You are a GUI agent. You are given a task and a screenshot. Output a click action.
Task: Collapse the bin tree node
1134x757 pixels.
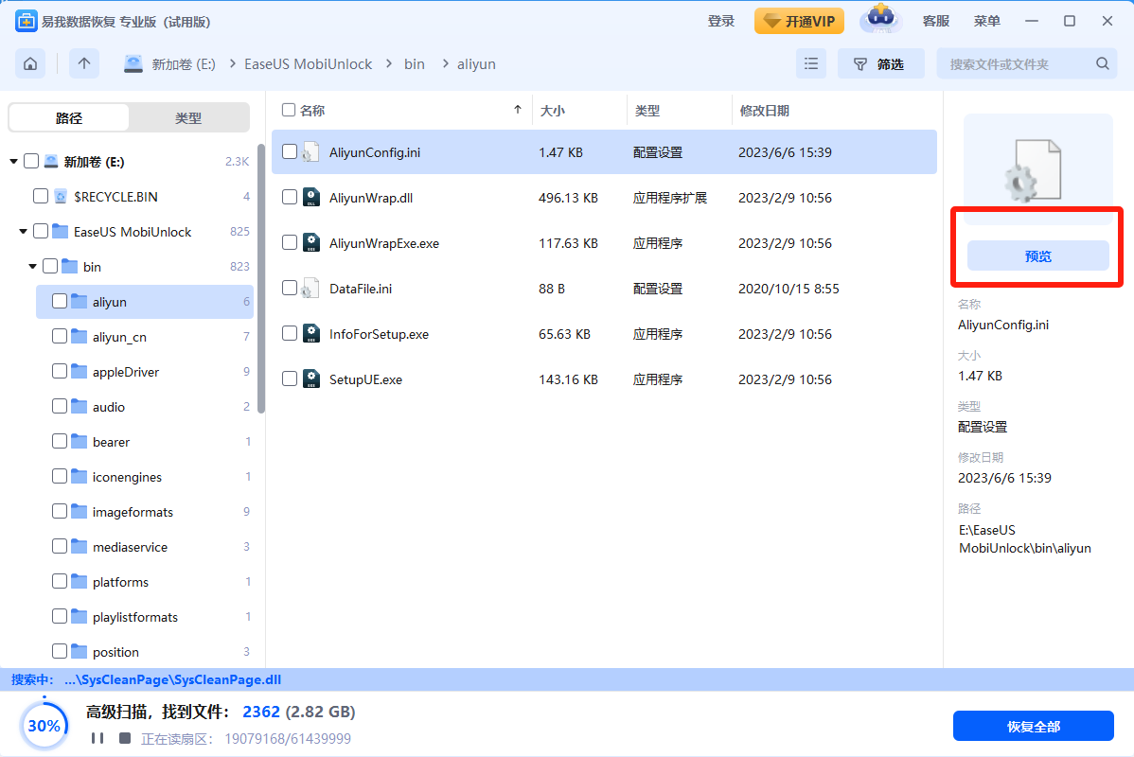(32, 267)
